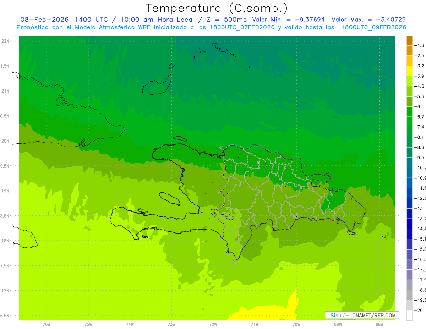The width and height of the screenshot is (426, 329).
Task: Click the colorbar value "-5.3"
Action: [419, 96]
